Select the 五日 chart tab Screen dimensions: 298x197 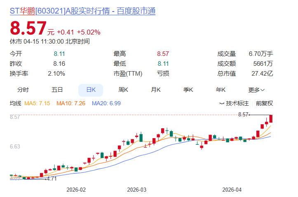(57, 90)
